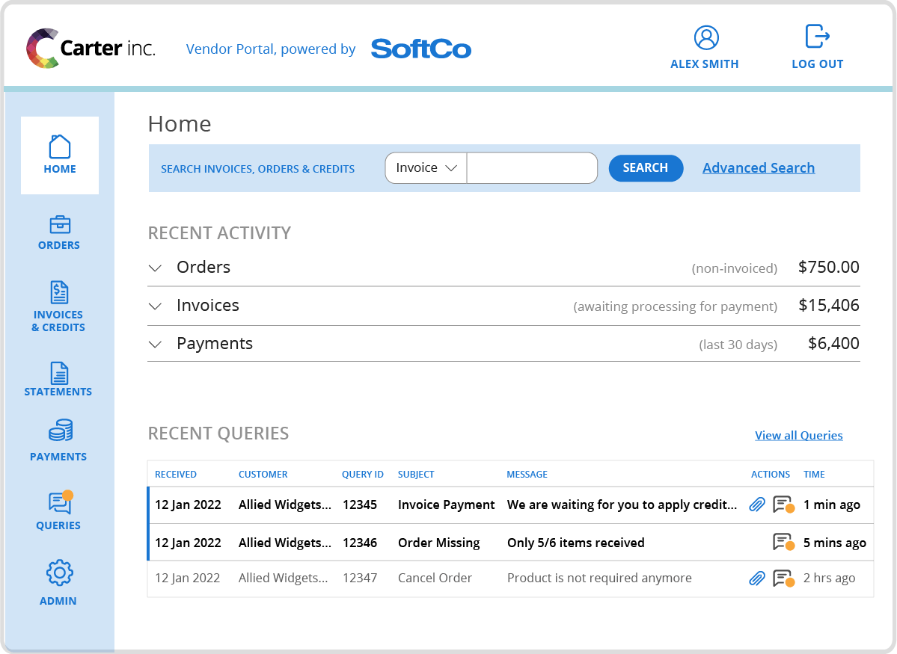This screenshot has height=654, width=897.
Task: Expand the Orders recent activity row
Action: (x=155, y=268)
